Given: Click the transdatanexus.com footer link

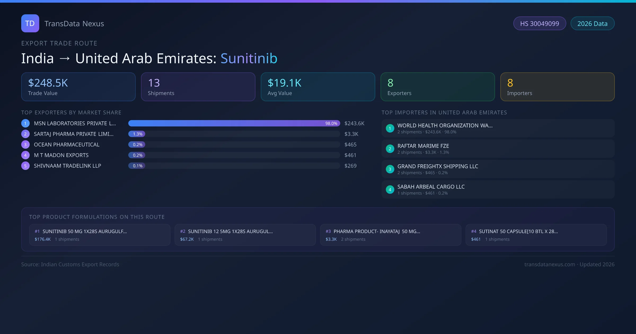Looking at the screenshot, I should [x=549, y=264].
